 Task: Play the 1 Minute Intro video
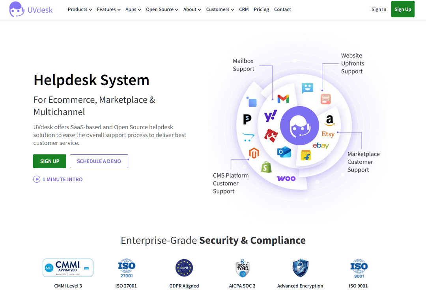[x=58, y=179]
